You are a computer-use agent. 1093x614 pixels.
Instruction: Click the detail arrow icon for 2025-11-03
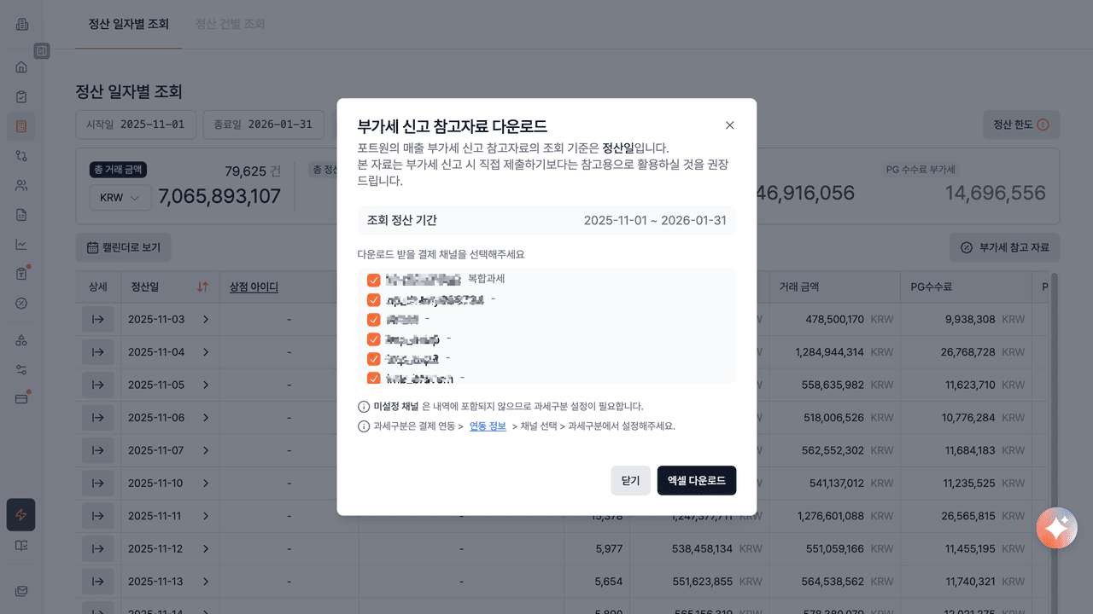[97, 319]
